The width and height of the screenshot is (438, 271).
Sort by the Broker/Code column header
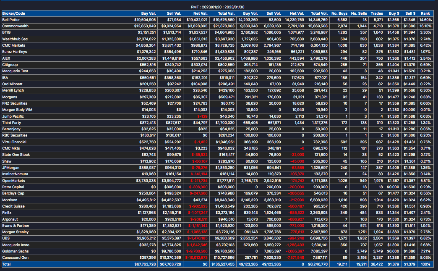pyautogui.click(x=13, y=13)
